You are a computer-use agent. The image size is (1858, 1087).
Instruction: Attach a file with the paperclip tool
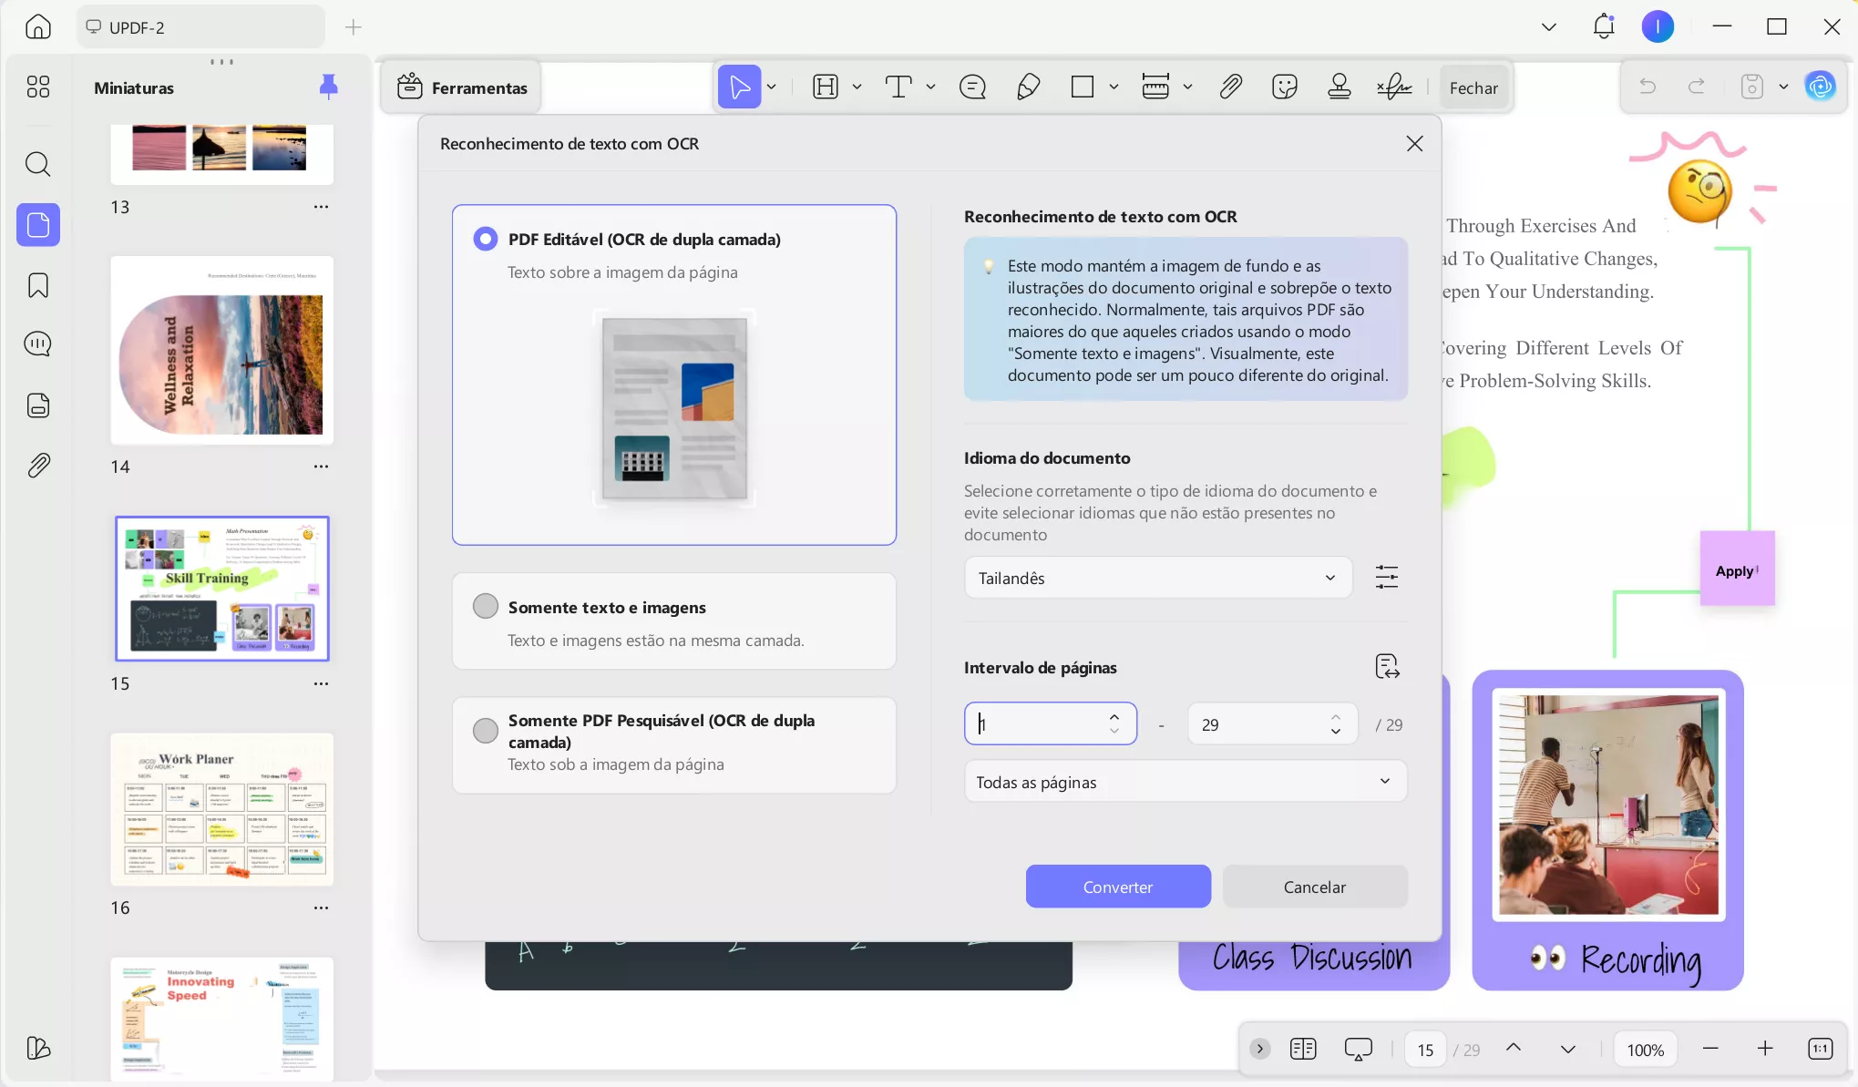(1229, 87)
